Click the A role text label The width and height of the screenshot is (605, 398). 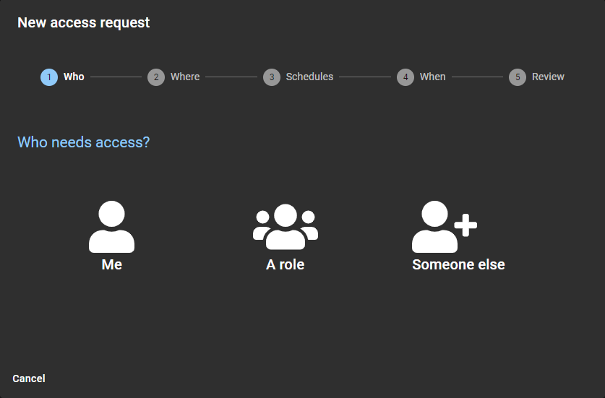click(x=285, y=265)
